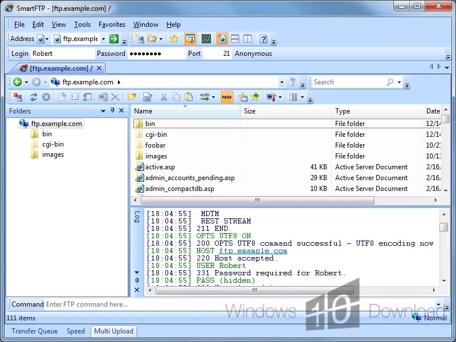
Task: Click the Paste clipboard icon
Action: coord(189,97)
